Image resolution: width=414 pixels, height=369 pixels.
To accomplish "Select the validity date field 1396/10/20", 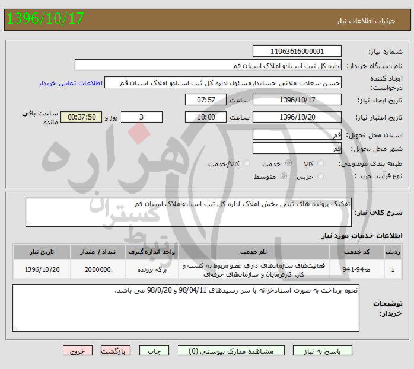I will [297, 117].
